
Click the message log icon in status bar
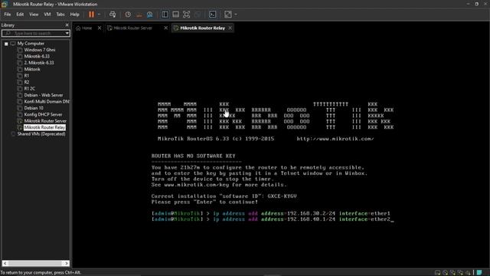pos(479,273)
